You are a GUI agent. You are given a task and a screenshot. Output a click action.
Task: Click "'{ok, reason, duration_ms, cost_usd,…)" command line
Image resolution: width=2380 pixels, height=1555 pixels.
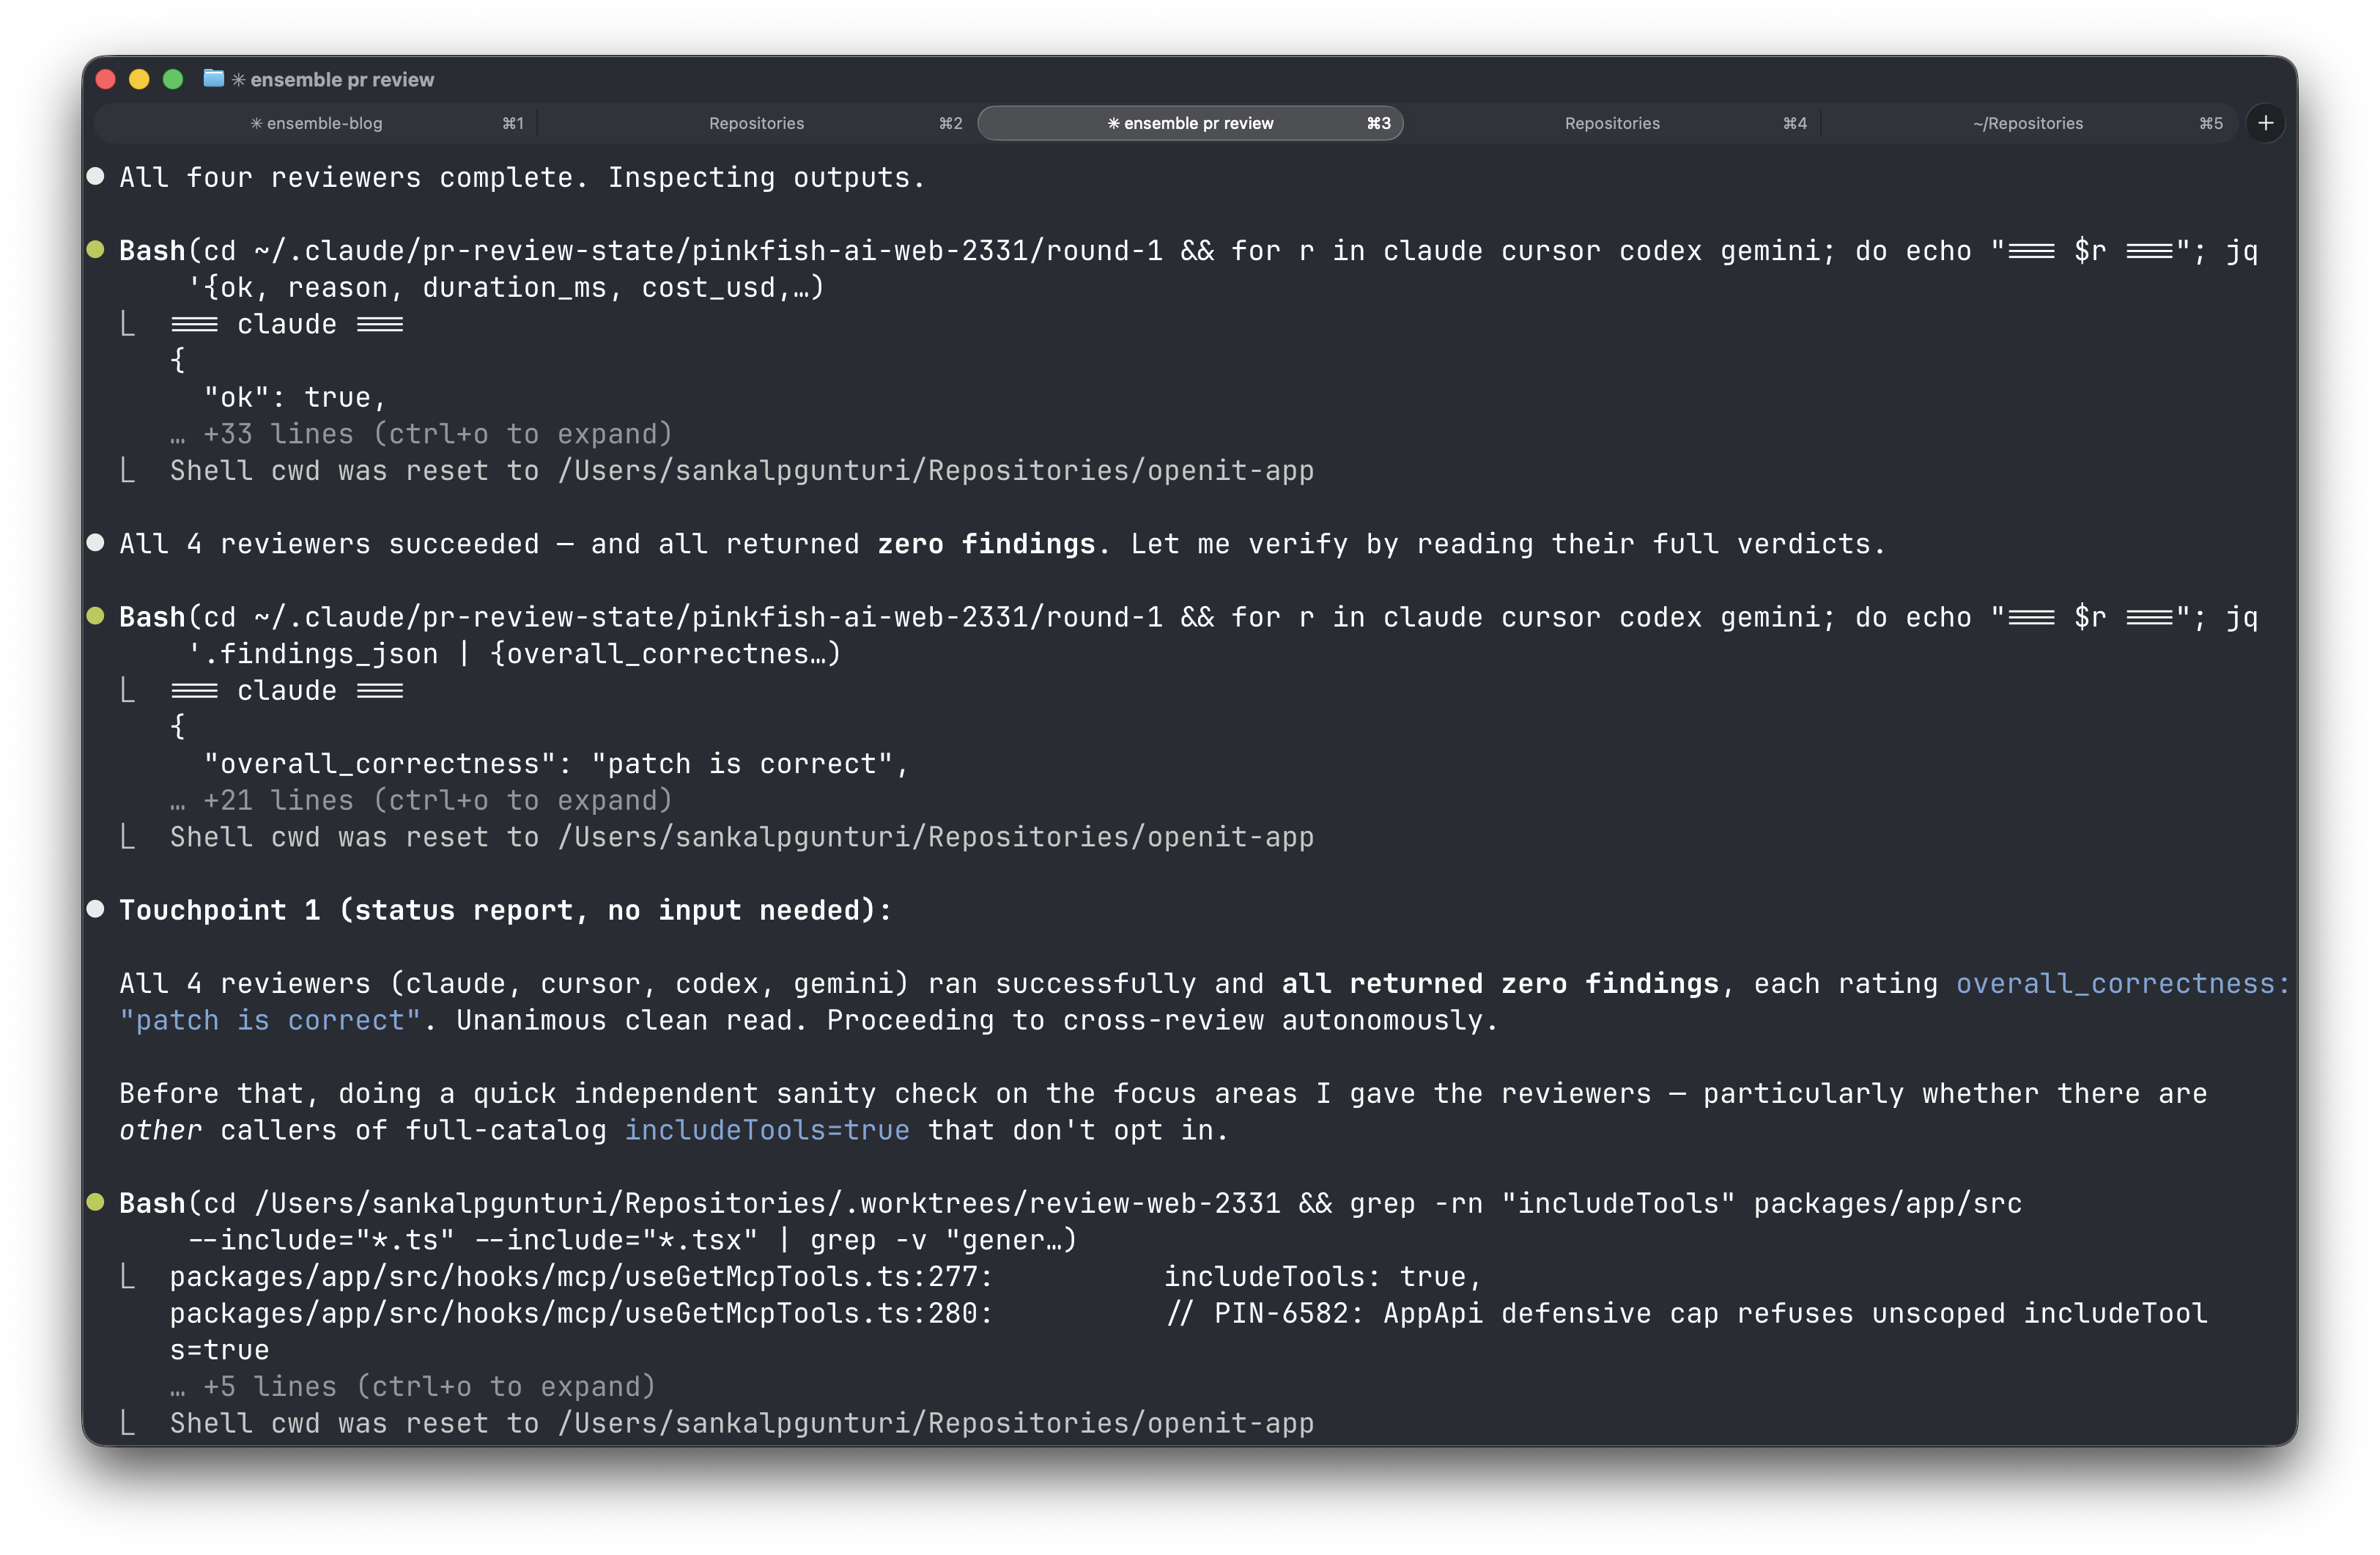506,287
